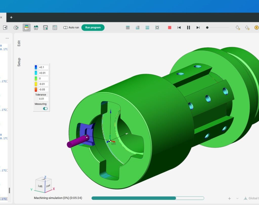Pause the machining simulation
Image resolution: width=259 pixels, height=205 pixels.
point(188,28)
